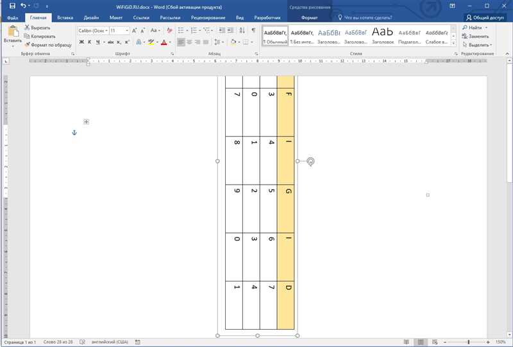Apply the Подзаголовок style
Viewport: 513px width, 347px height.
[x=409, y=36]
